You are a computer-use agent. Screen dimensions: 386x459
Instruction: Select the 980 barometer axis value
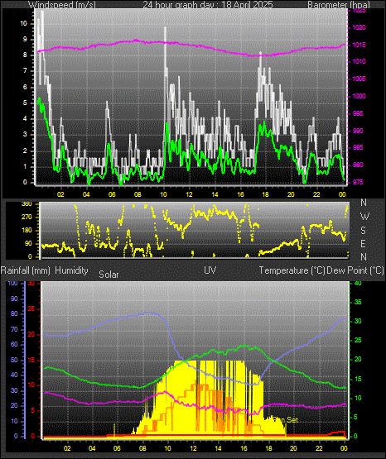358,165
